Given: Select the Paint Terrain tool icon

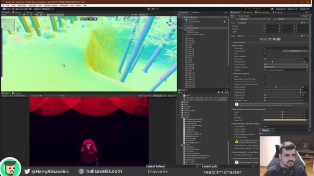Looking at the screenshot, I should (x=265, y=39).
